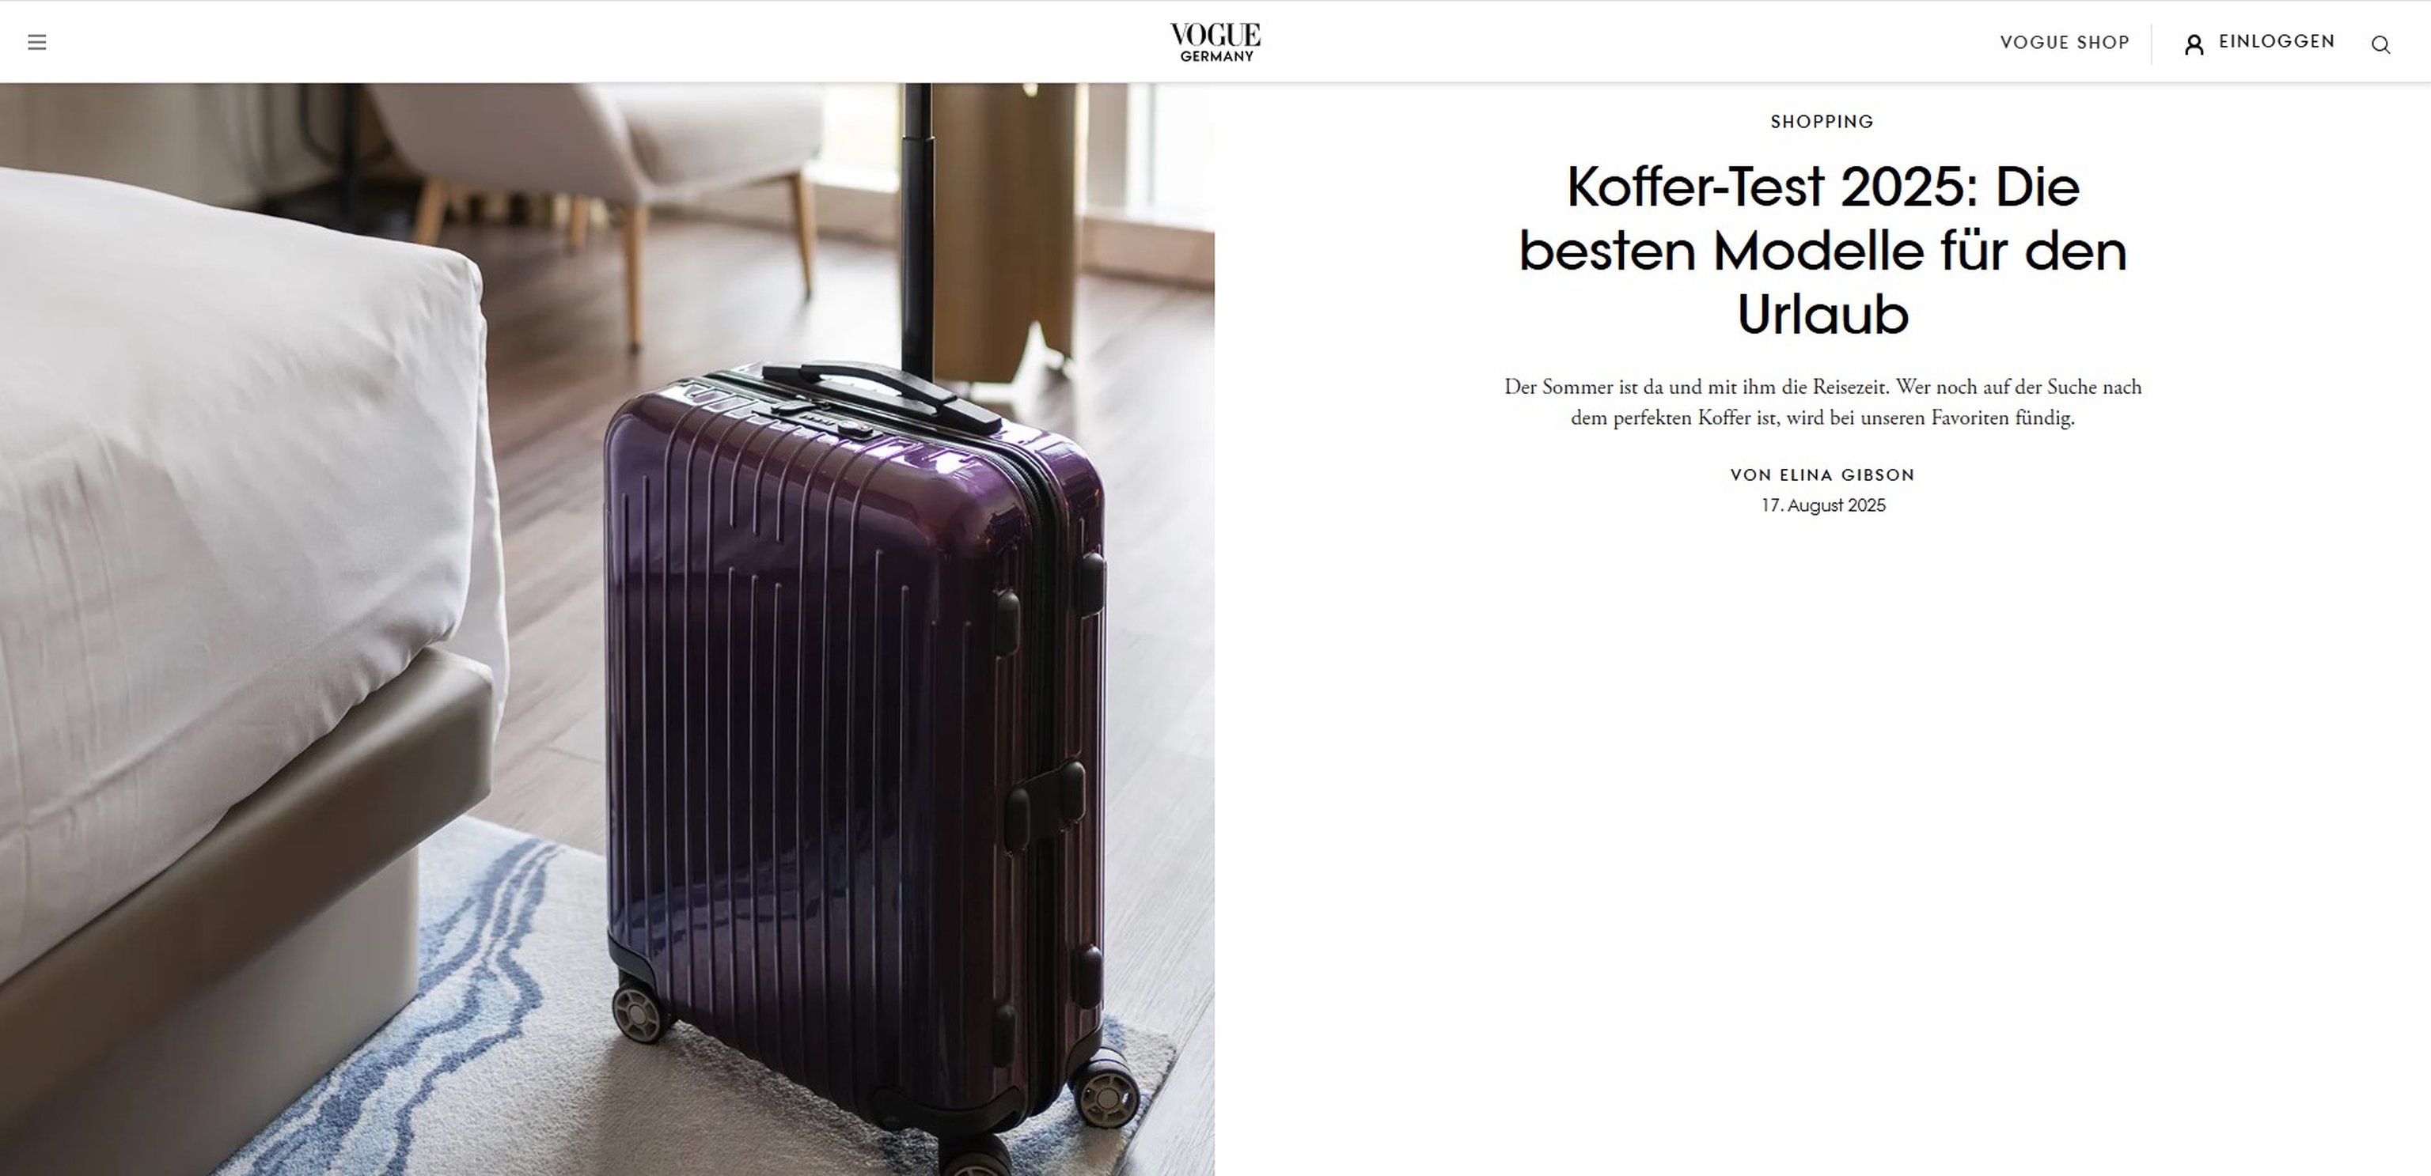Click author name Elina Gibson
Image resolution: width=2431 pixels, height=1176 pixels.
(1847, 475)
